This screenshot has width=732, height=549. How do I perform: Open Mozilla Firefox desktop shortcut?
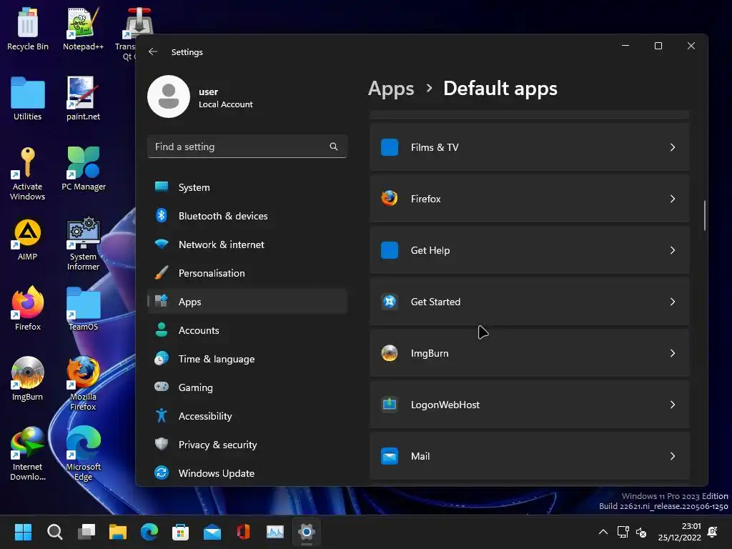[83, 384]
